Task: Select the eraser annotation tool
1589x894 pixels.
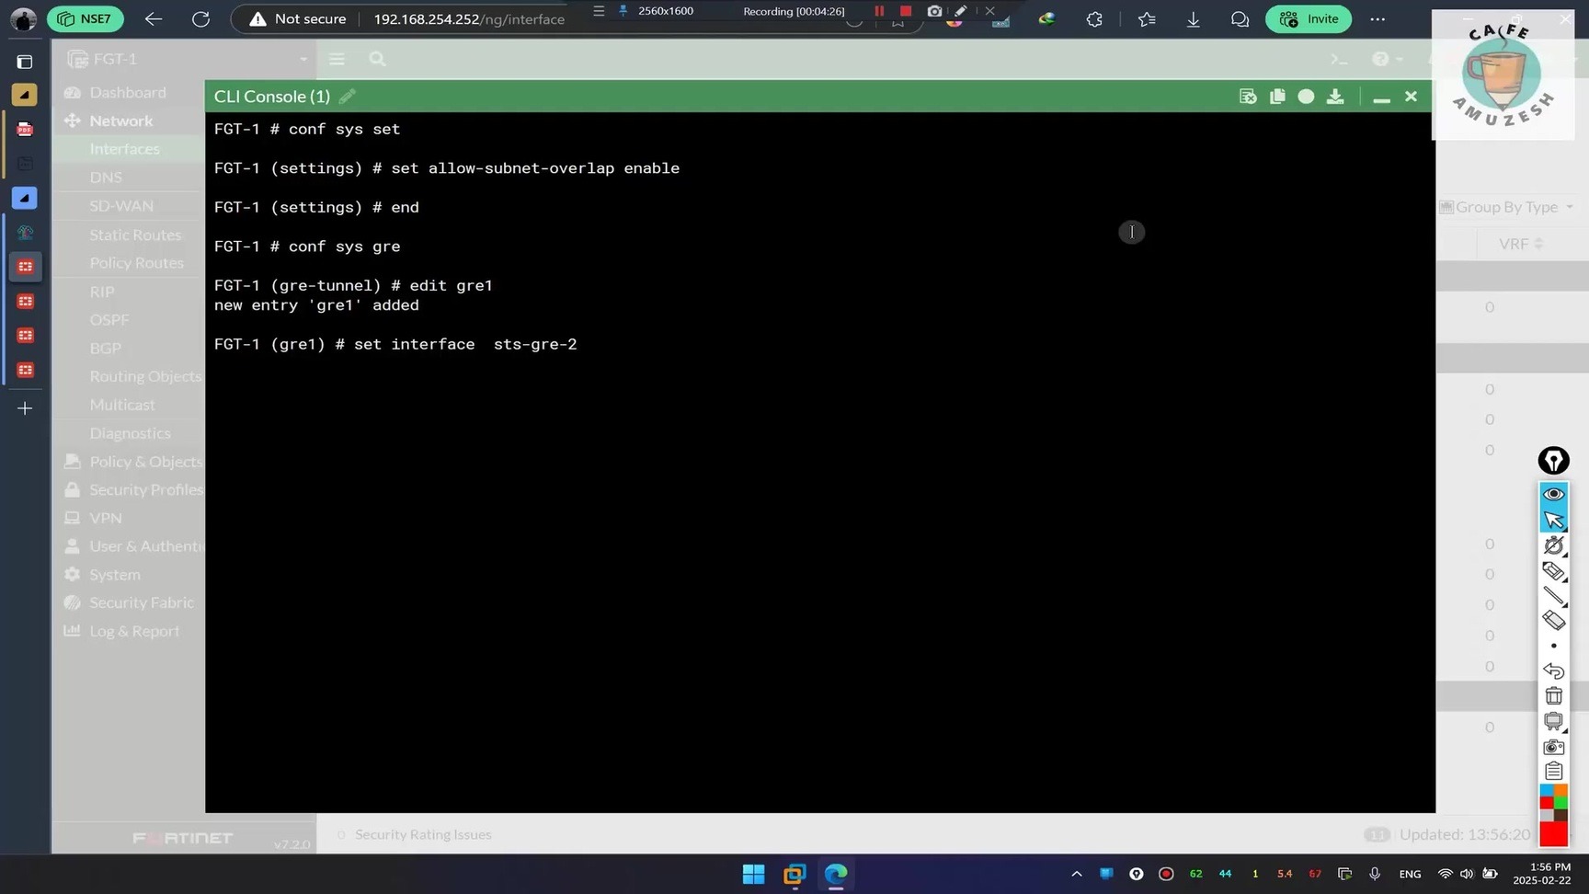Action: tap(1554, 621)
